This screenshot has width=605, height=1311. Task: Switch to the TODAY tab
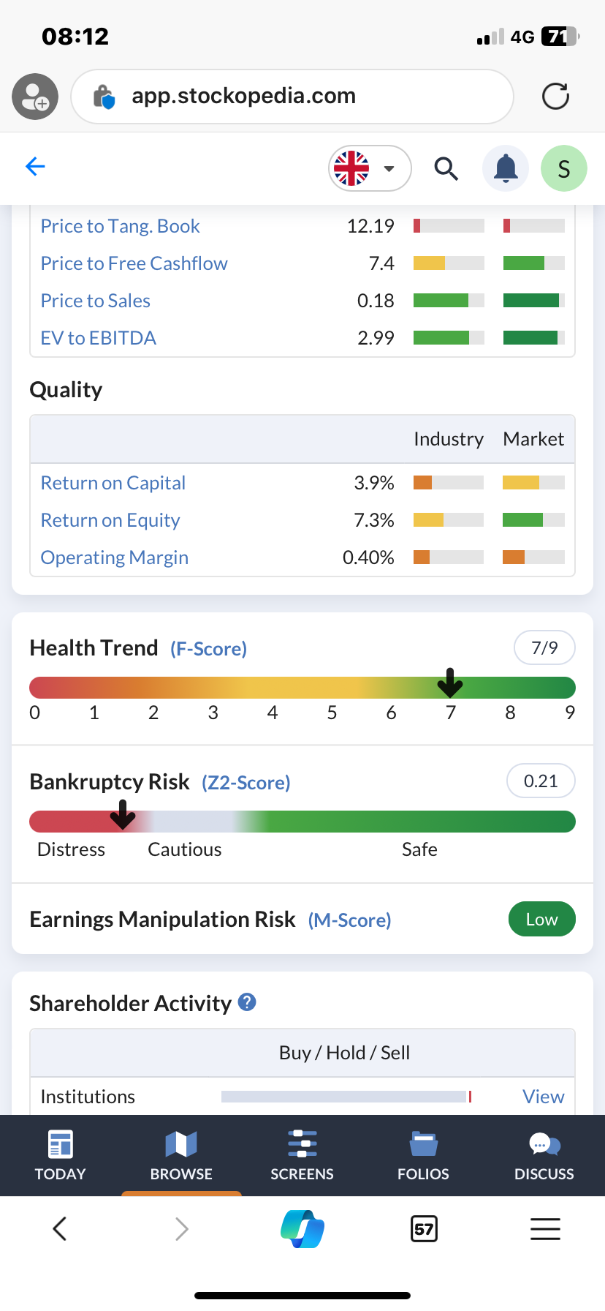(61, 1155)
